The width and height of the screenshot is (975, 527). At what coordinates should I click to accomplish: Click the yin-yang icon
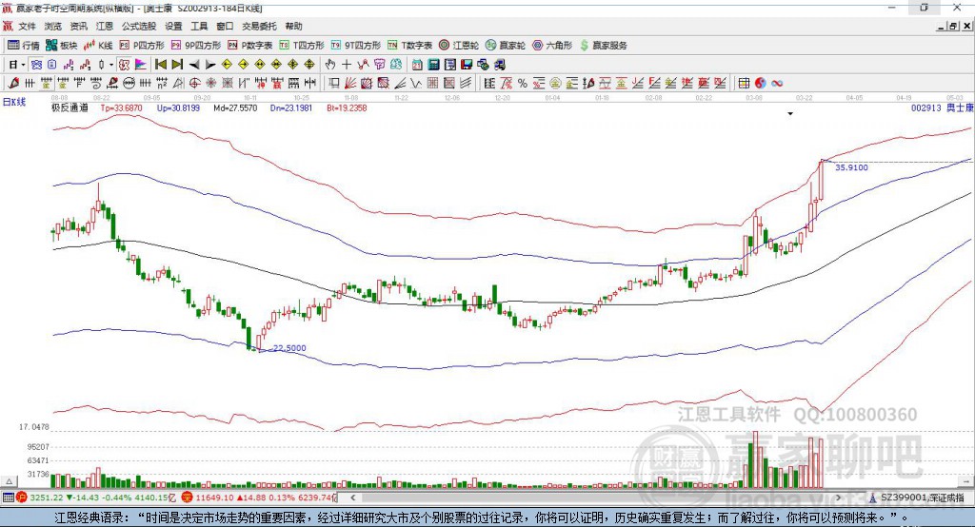point(760,83)
